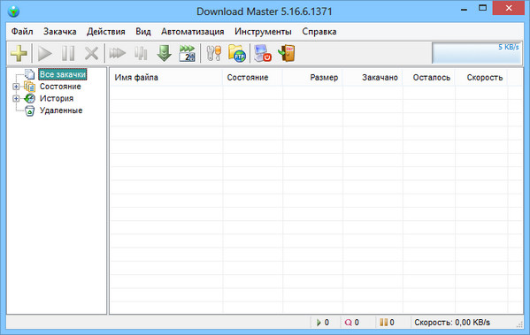This screenshot has height=335, width=530.
Task: Click the Download Master app icon in title bar
Action: pos(13,11)
